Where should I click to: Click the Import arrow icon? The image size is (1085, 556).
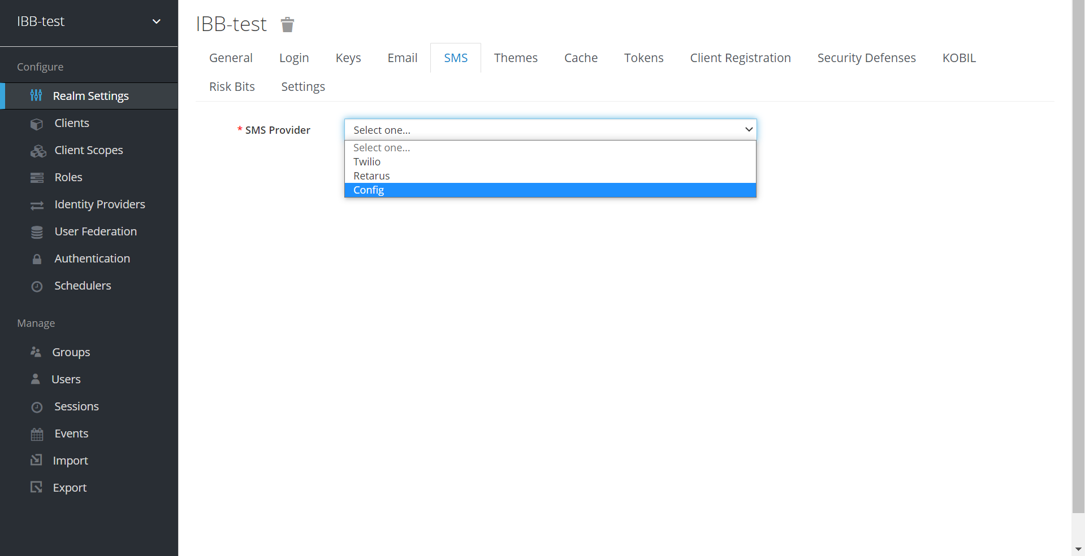[x=36, y=460]
